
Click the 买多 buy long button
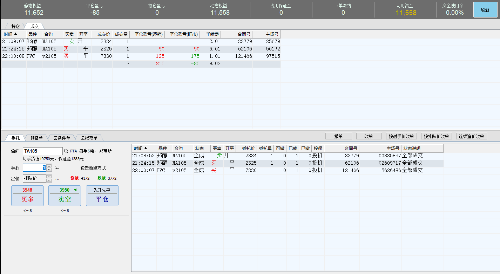click(27, 196)
